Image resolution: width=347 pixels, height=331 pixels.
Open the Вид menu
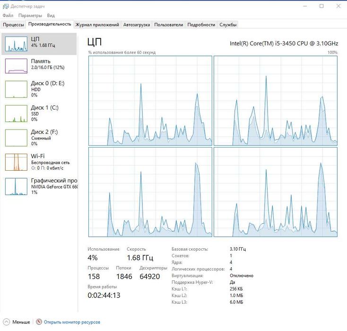click(x=51, y=16)
